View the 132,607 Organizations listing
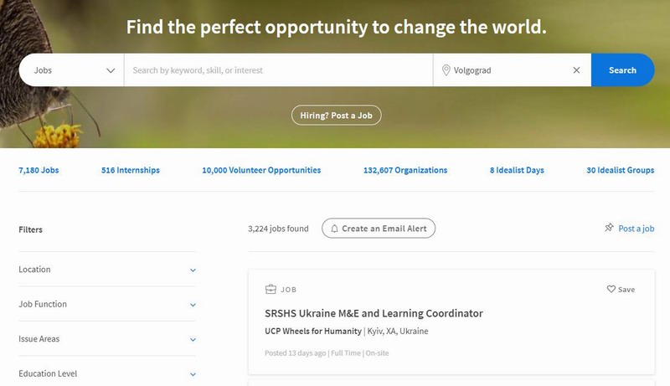670x386 pixels. (x=405, y=170)
